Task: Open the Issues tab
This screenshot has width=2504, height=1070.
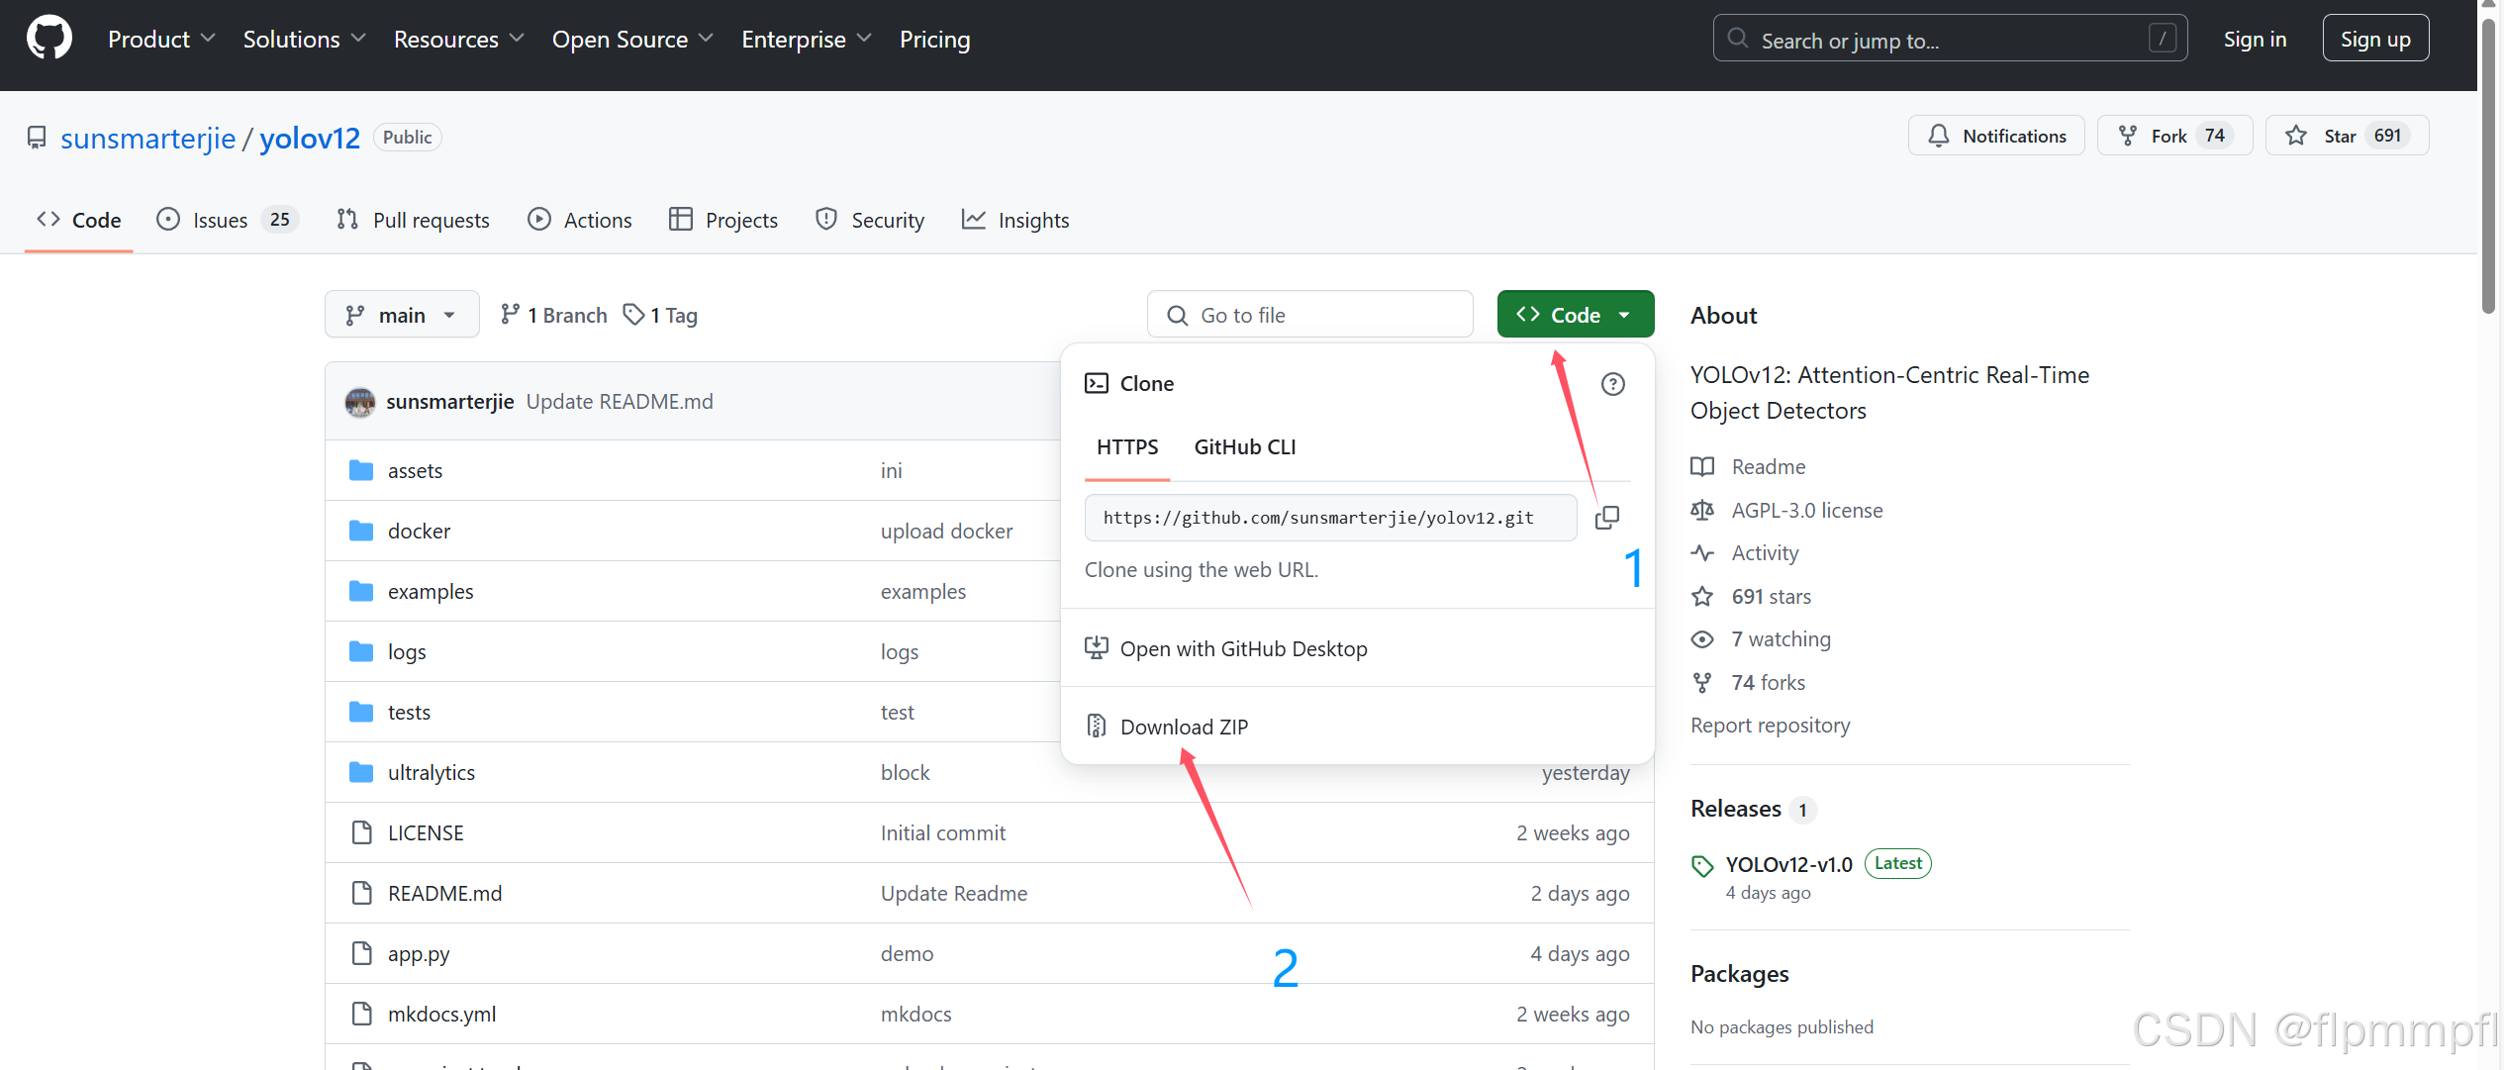Action: click(x=220, y=221)
